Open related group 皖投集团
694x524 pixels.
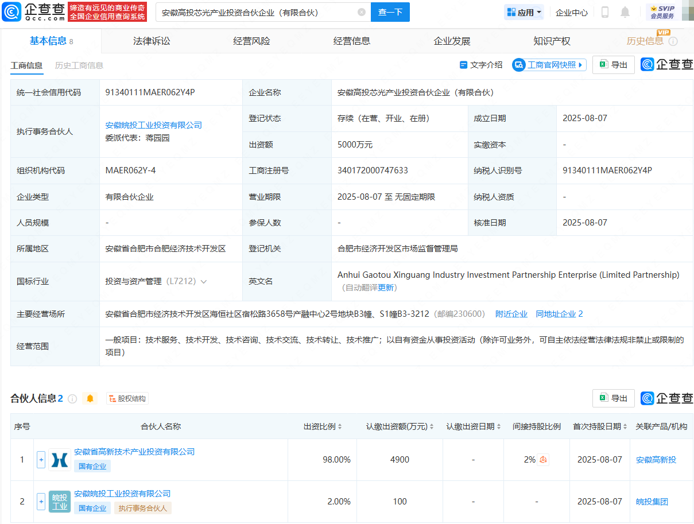pyautogui.click(x=652, y=502)
